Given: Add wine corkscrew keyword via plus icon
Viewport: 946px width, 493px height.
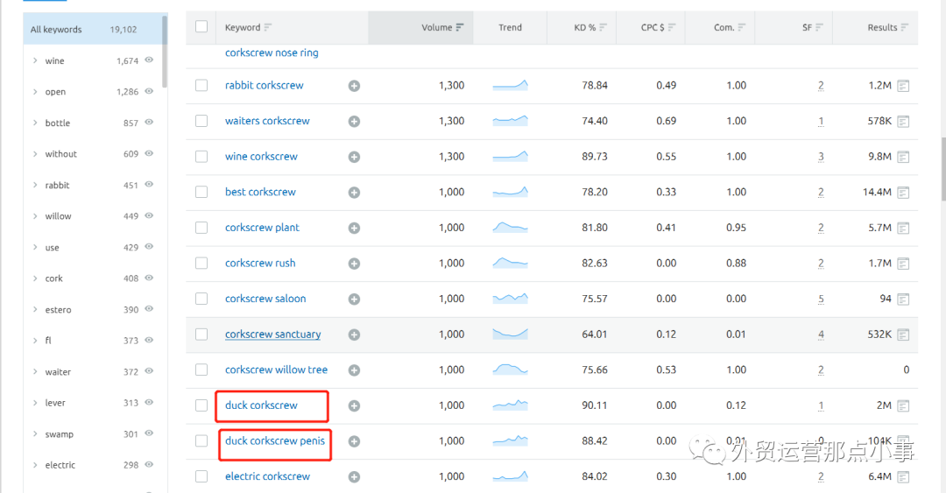Looking at the screenshot, I should 354,157.
